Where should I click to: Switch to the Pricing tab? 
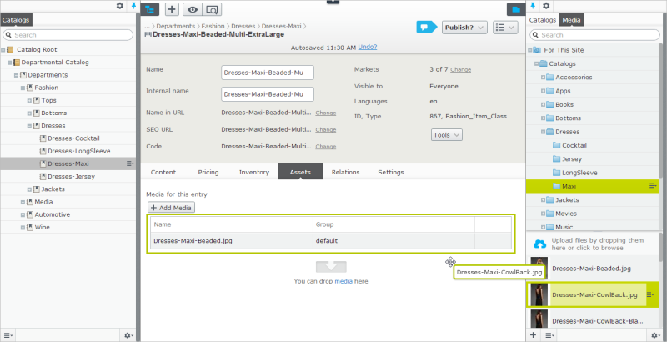click(208, 172)
